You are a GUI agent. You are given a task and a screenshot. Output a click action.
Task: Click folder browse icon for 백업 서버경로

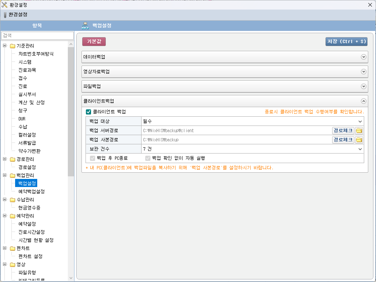359,130
